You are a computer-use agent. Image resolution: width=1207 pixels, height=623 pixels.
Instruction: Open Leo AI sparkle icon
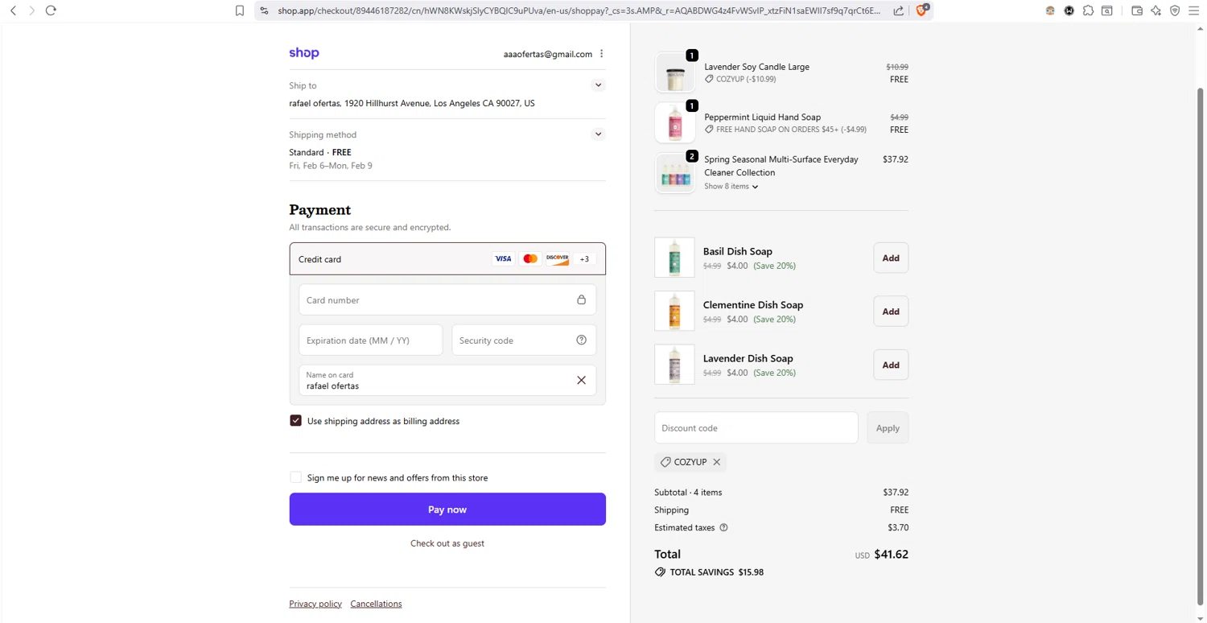(1156, 10)
